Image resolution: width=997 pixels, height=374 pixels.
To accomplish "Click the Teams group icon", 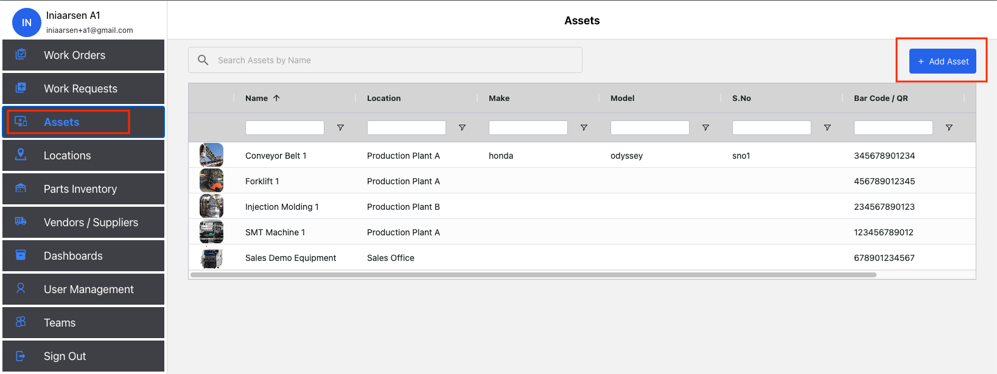I will point(21,322).
